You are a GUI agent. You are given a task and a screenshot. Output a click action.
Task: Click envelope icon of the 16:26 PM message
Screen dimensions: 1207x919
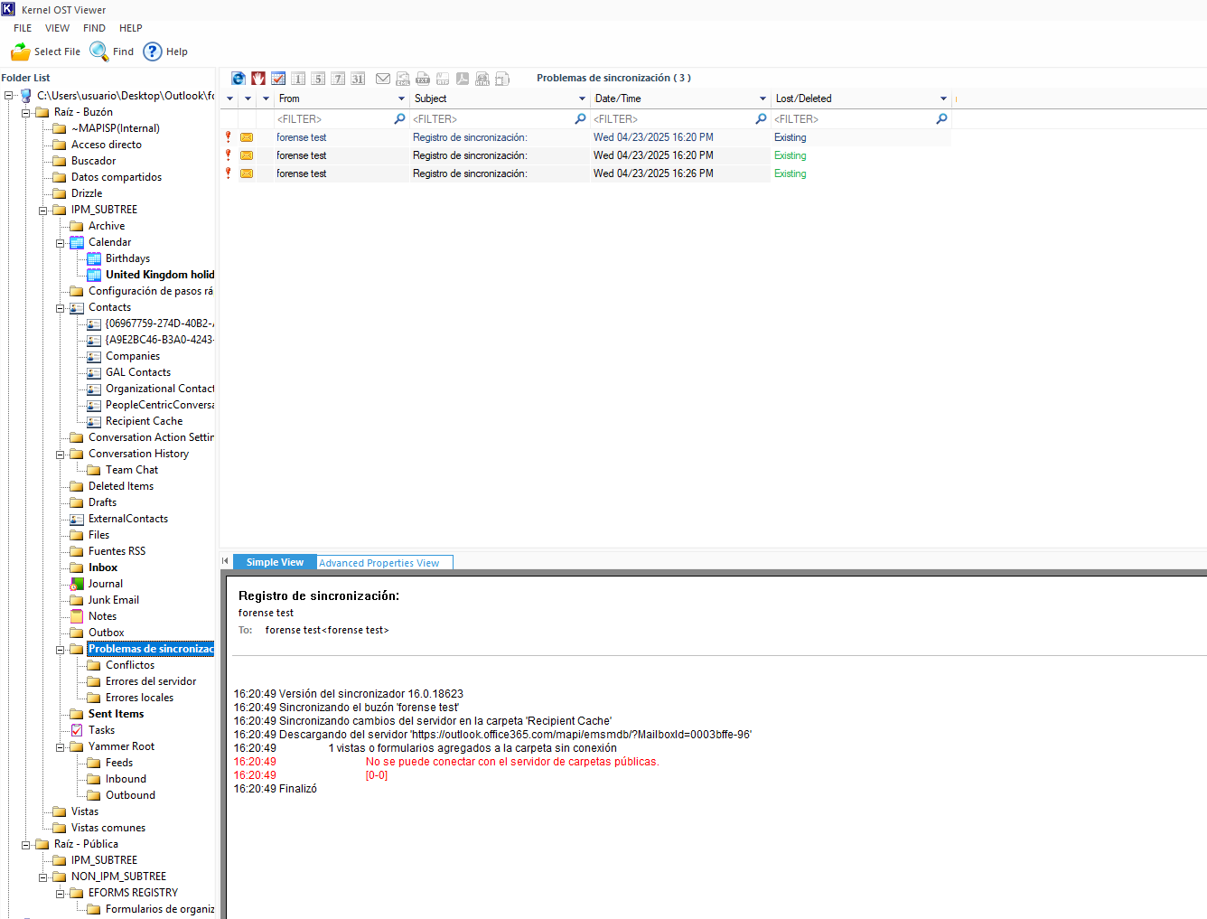pos(247,173)
